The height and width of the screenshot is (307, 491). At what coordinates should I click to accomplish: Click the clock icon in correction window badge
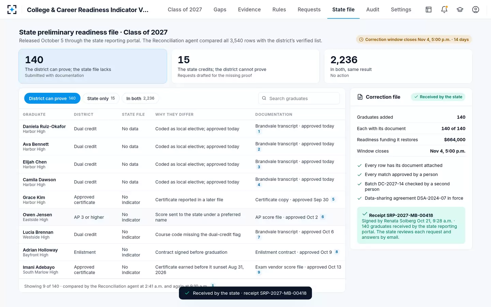coord(361,40)
